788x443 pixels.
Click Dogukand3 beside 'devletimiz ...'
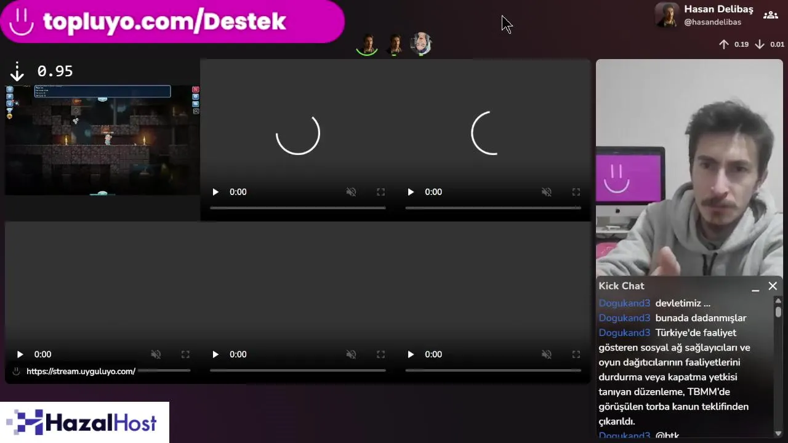pos(624,303)
